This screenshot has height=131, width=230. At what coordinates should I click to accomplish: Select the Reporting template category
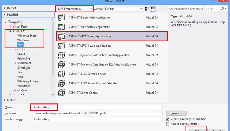[x=23, y=58]
